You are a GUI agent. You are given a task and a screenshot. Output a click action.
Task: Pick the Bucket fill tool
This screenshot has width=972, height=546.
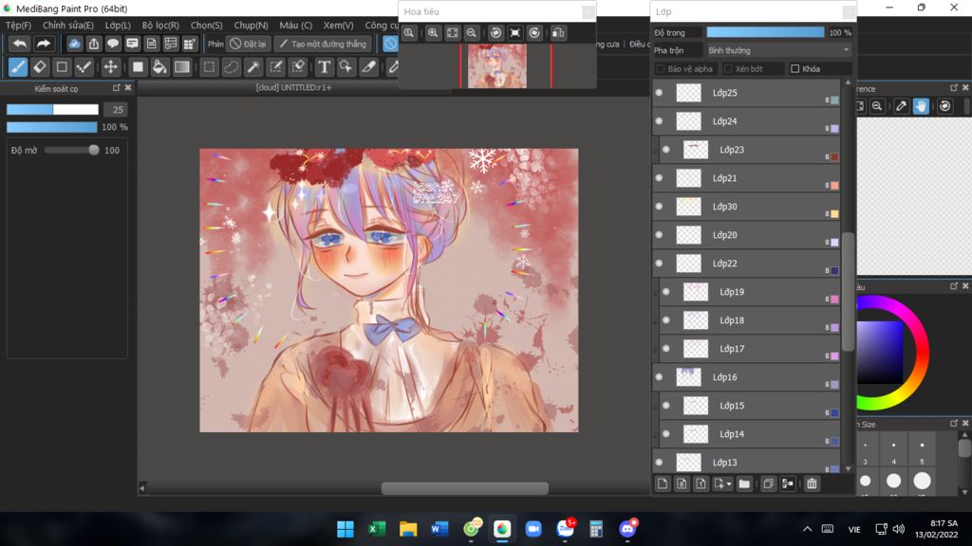point(159,67)
